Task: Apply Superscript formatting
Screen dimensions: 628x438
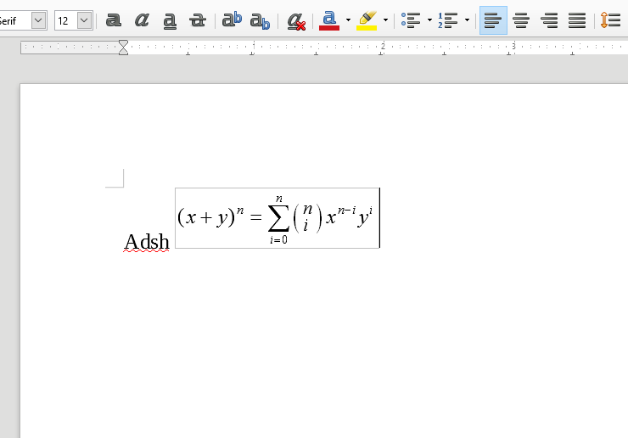Action: [232, 20]
